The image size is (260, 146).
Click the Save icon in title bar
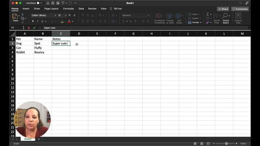pos(53,3)
